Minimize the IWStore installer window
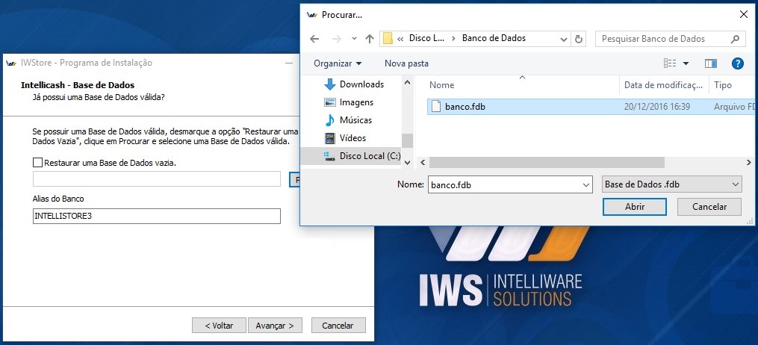Viewport: 758px width, 345px height. (289, 63)
